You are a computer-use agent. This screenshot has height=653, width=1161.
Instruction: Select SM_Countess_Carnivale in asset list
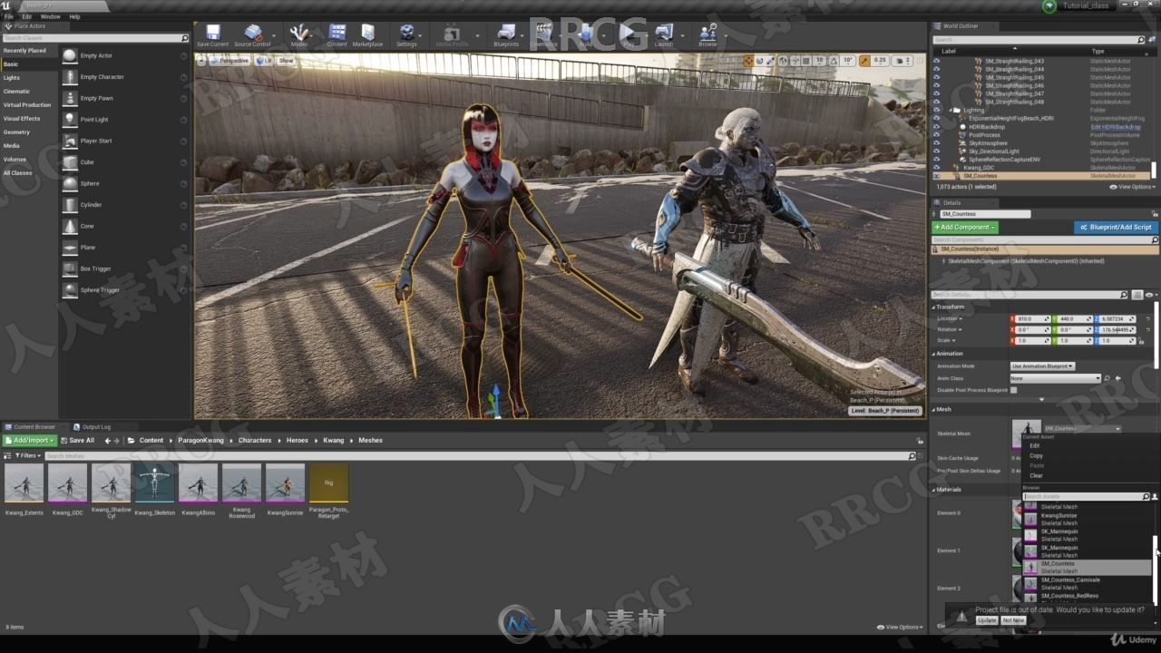pyautogui.click(x=1088, y=583)
